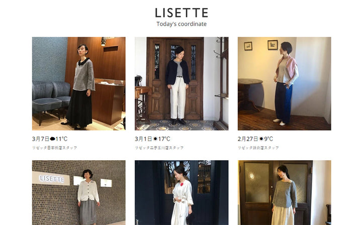
Task: Open the pink scarf blue pants photo
Action: pos(285,84)
